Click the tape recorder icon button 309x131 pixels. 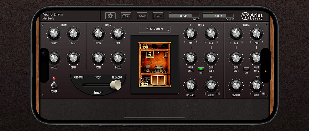click(x=126, y=16)
